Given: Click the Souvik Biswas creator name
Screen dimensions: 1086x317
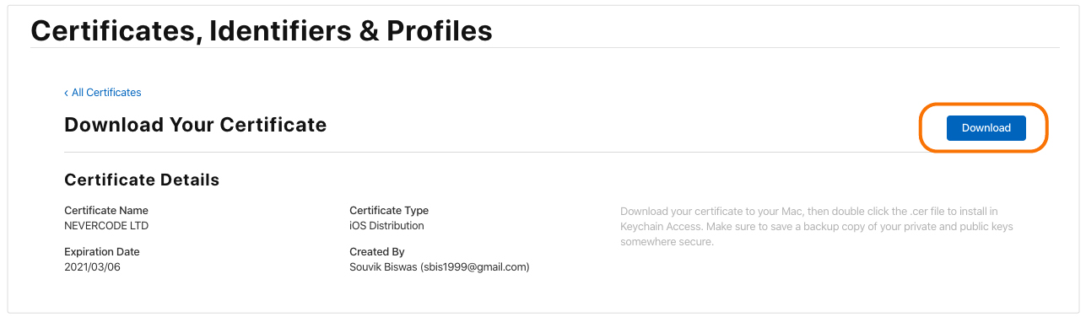Looking at the screenshot, I should [x=383, y=267].
